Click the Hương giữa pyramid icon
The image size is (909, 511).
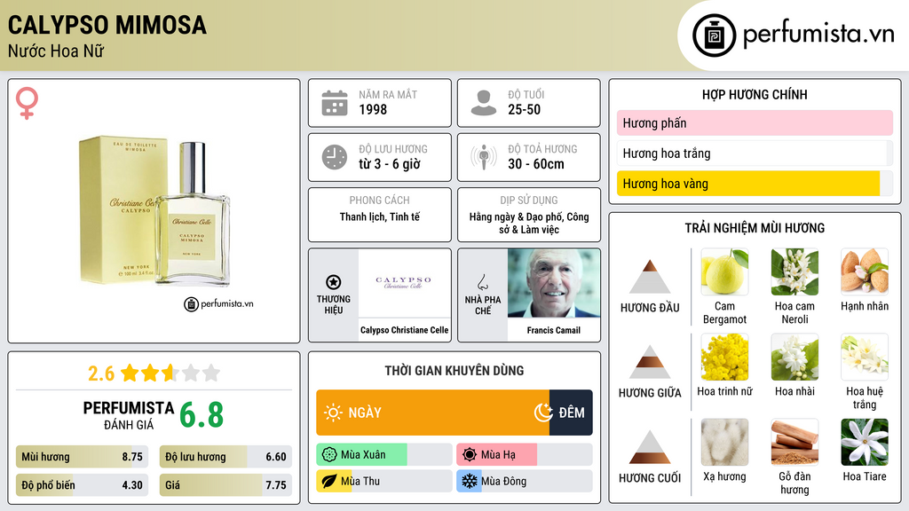coord(650,362)
